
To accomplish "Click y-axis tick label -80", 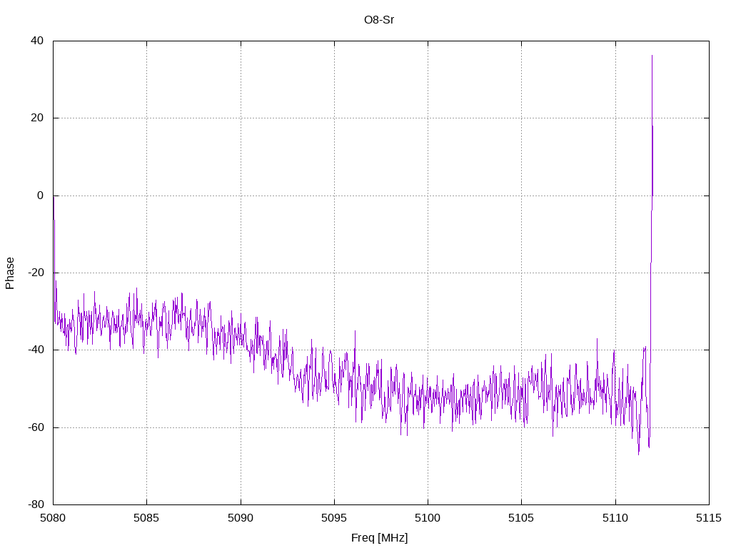I will (36, 504).
